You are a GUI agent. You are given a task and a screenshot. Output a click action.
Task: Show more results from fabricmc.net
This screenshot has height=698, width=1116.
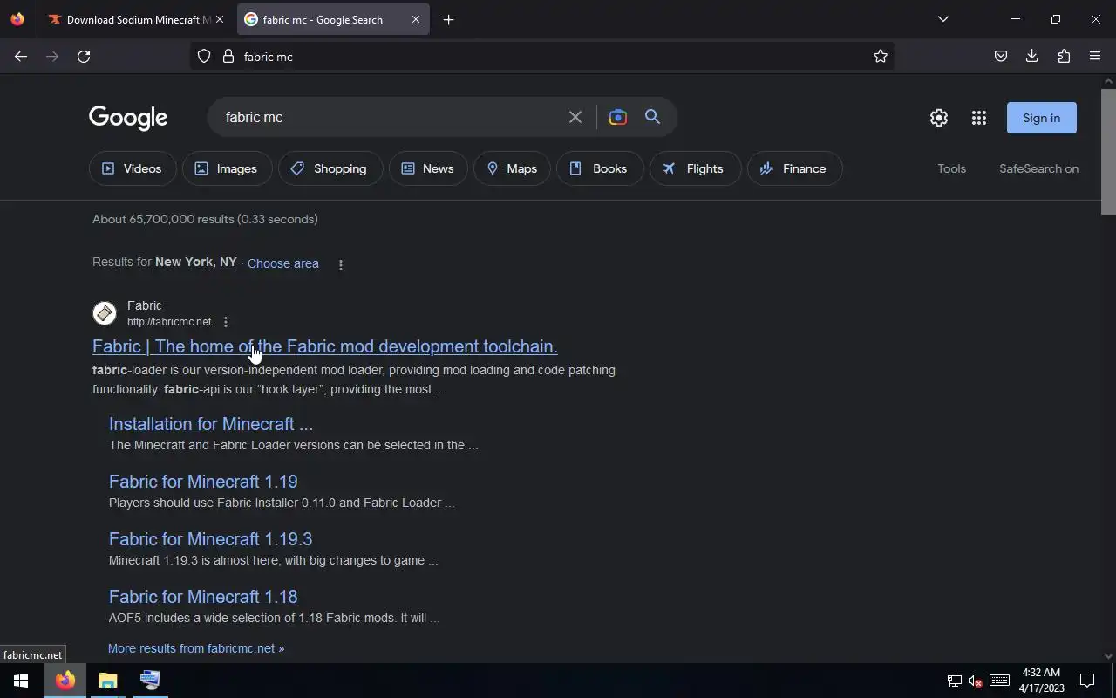(x=196, y=648)
